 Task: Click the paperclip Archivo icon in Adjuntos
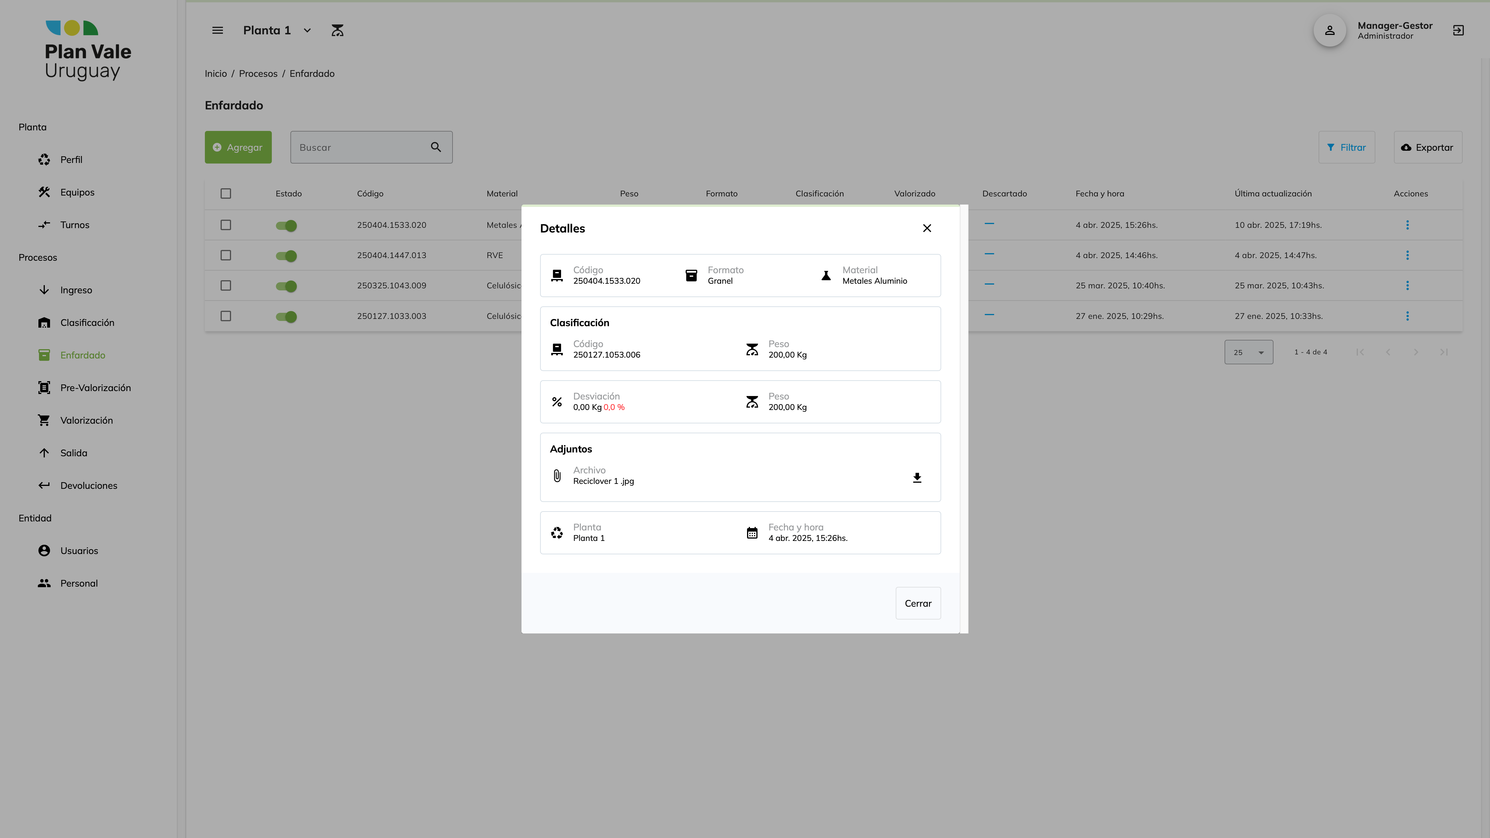pos(556,475)
